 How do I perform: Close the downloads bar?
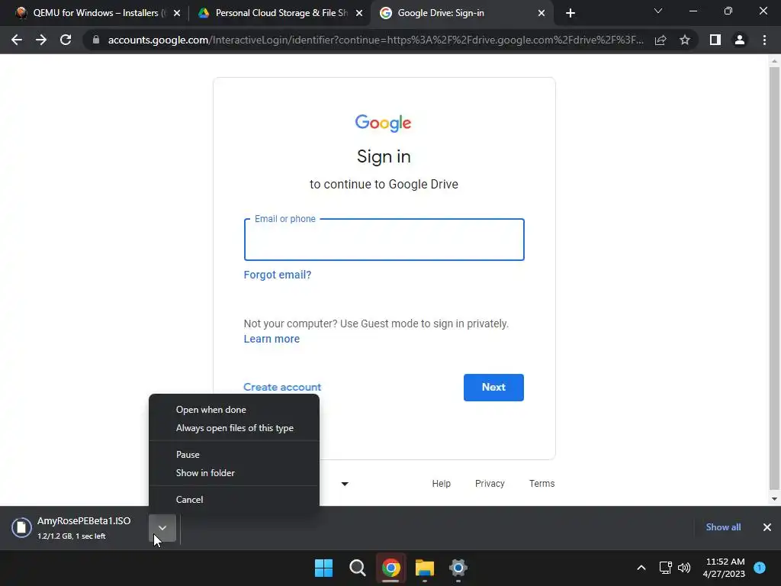(x=767, y=527)
